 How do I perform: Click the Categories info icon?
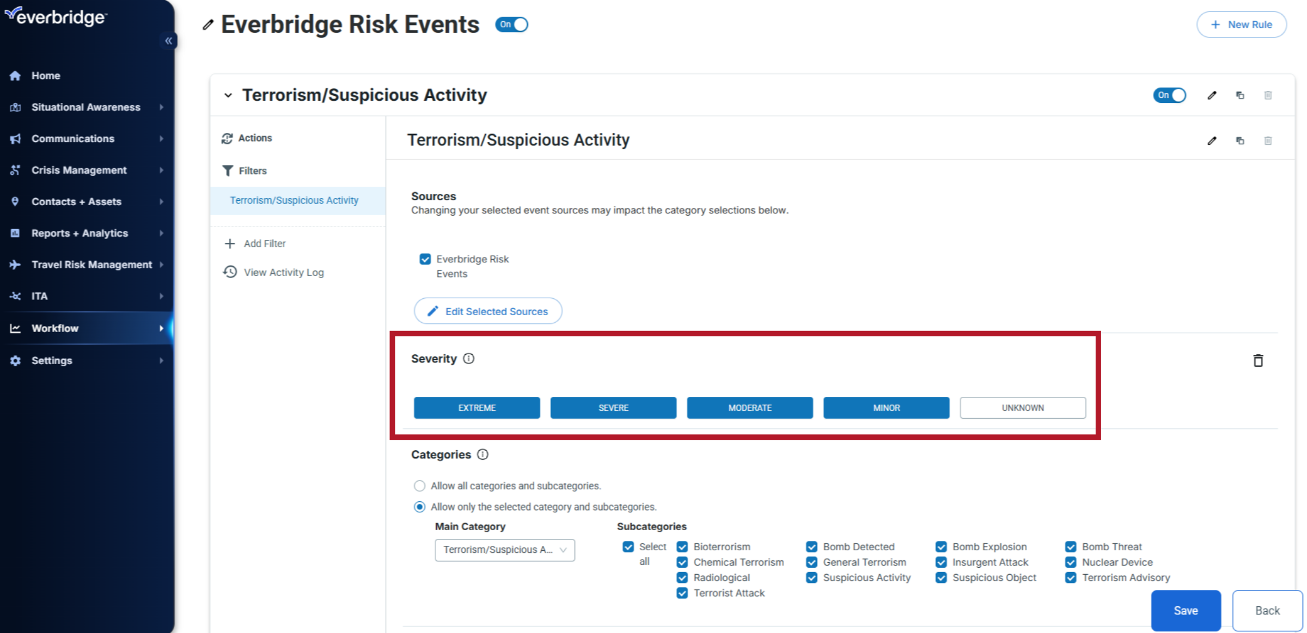tap(483, 454)
